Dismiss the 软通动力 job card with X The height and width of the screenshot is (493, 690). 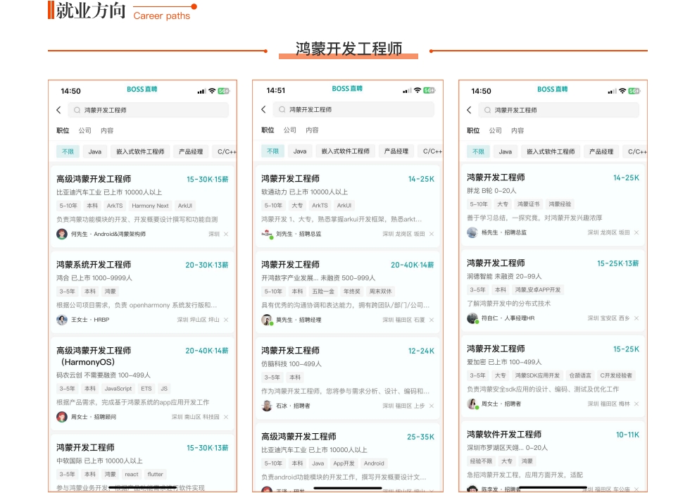coord(431,234)
